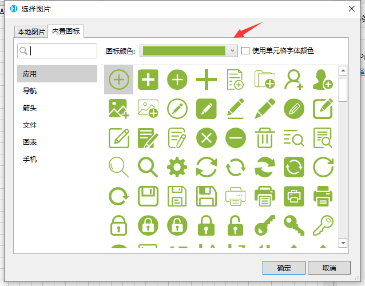Pick the list search icon
Image resolution: width=365 pixels, height=286 pixels.
(293, 138)
